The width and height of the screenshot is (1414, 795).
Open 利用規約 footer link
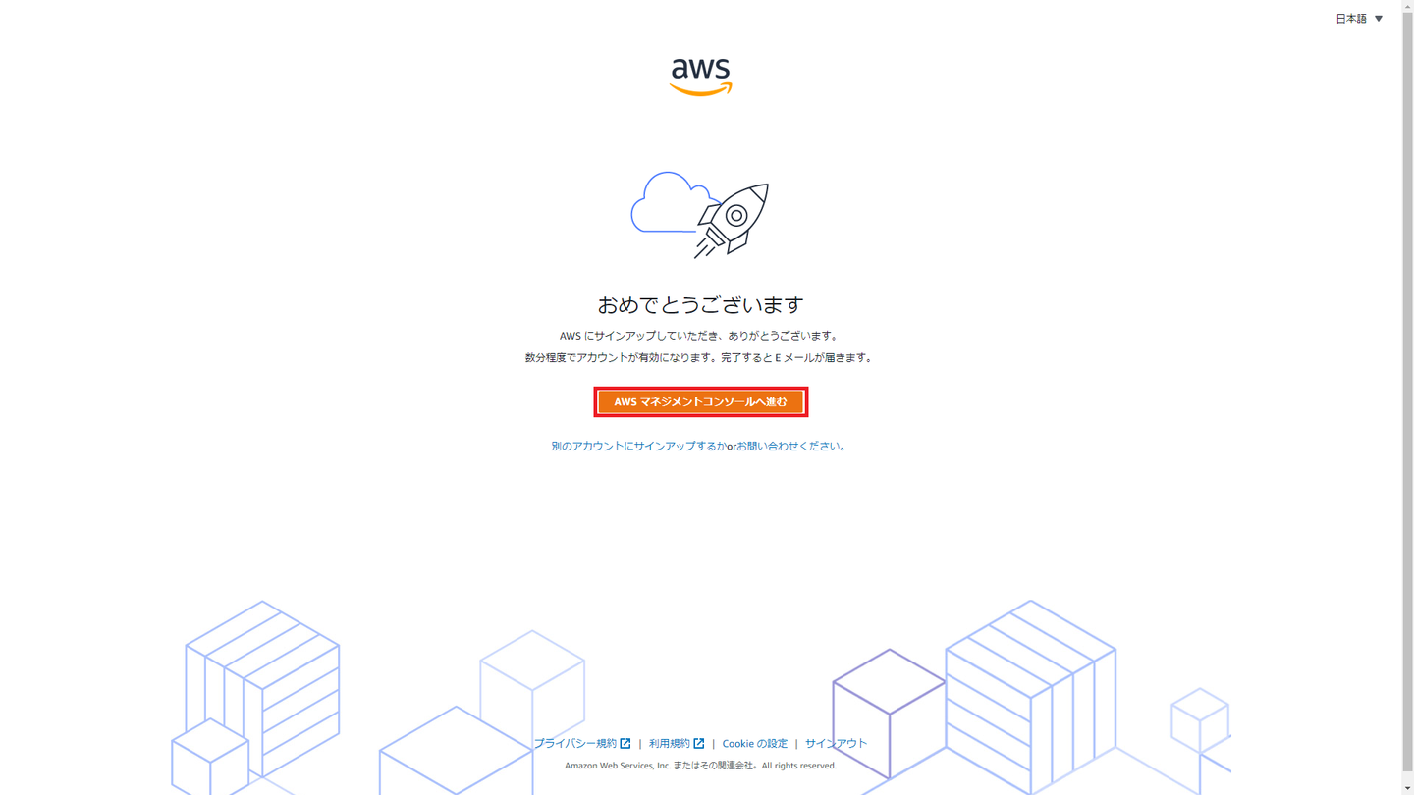(670, 744)
